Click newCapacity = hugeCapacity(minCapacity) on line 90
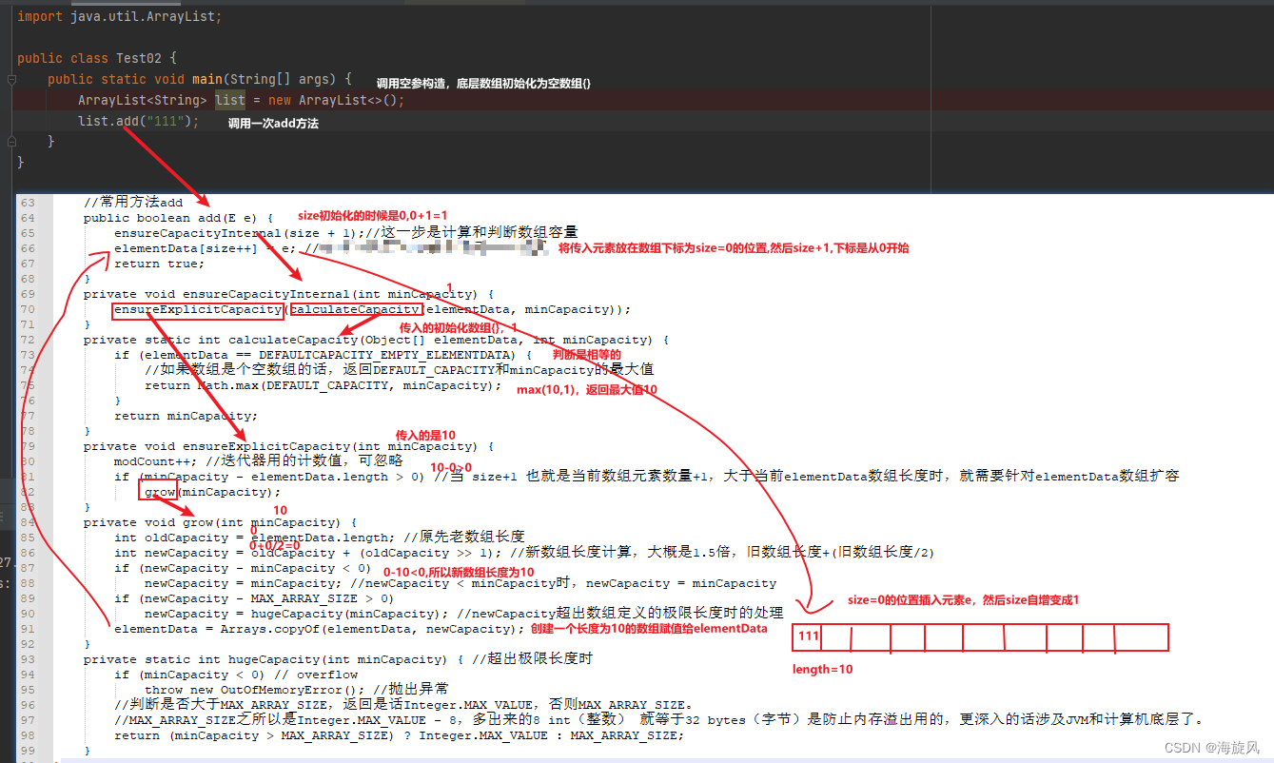 pyautogui.click(x=296, y=614)
